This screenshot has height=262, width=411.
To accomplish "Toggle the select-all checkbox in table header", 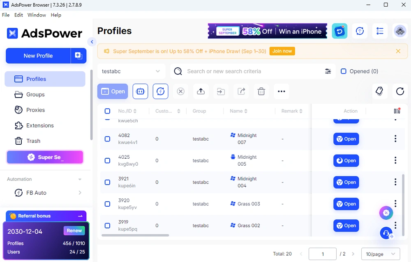I will (x=107, y=111).
